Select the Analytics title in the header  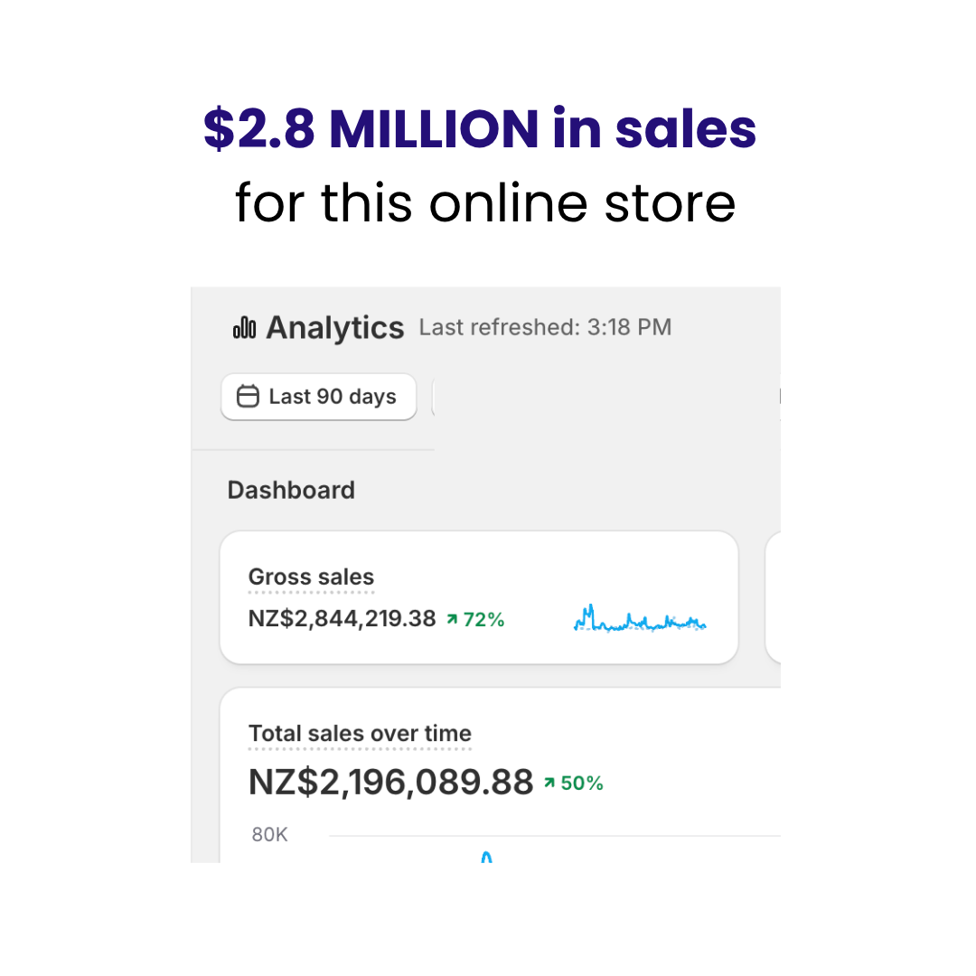pyautogui.click(x=334, y=327)
